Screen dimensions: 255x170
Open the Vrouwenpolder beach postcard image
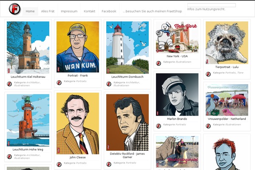227,100
